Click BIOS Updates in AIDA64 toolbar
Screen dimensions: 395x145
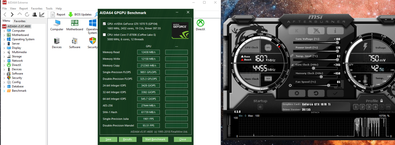click(80, 14)
